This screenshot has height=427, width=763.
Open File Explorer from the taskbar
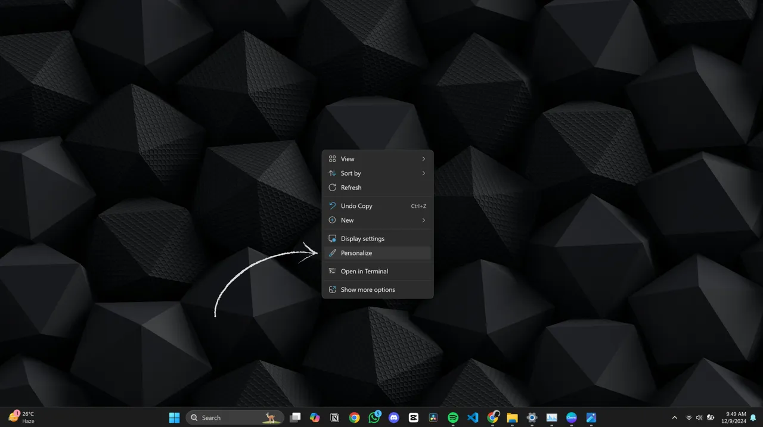click(512, 417)
